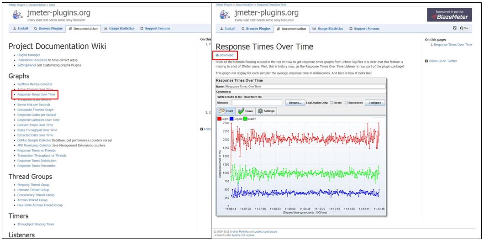This screenshot has height=240, width=484.
Task: Click JMeter Plugins breadcrumb on left page
Action: [17, 5]
